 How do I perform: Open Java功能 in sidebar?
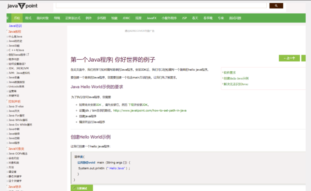coord(14,46)
